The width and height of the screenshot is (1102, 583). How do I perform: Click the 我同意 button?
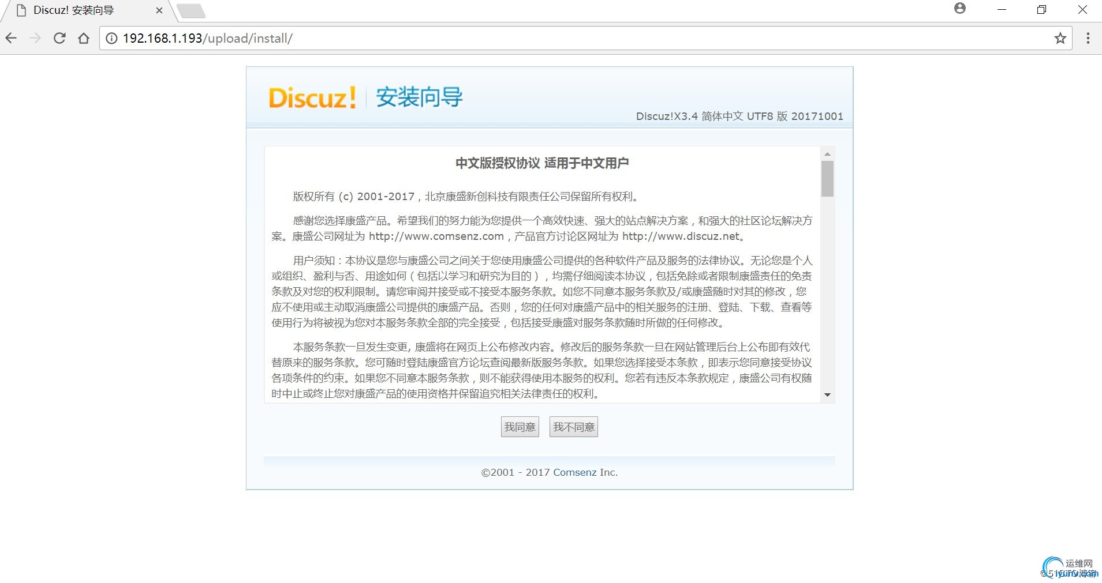[x=520, y=427]
